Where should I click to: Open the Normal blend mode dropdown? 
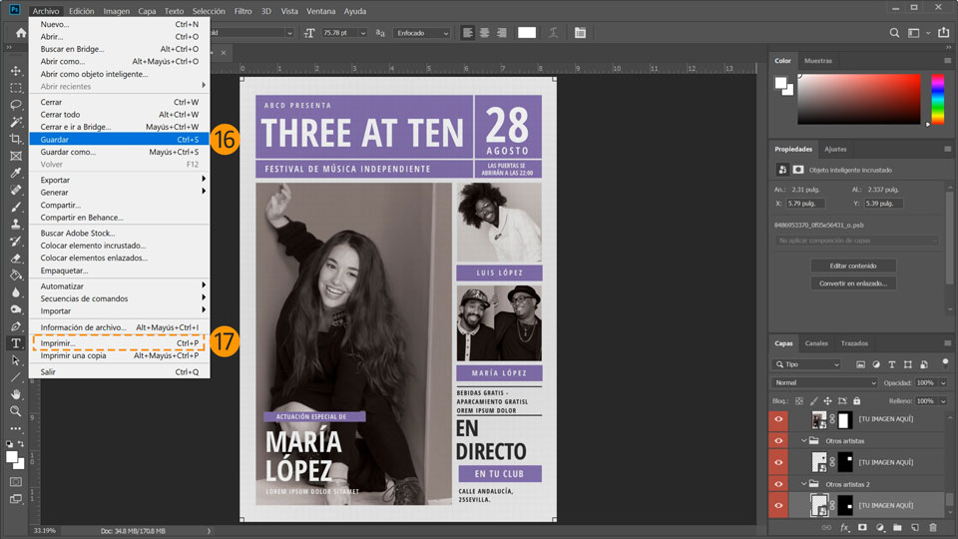824,383
